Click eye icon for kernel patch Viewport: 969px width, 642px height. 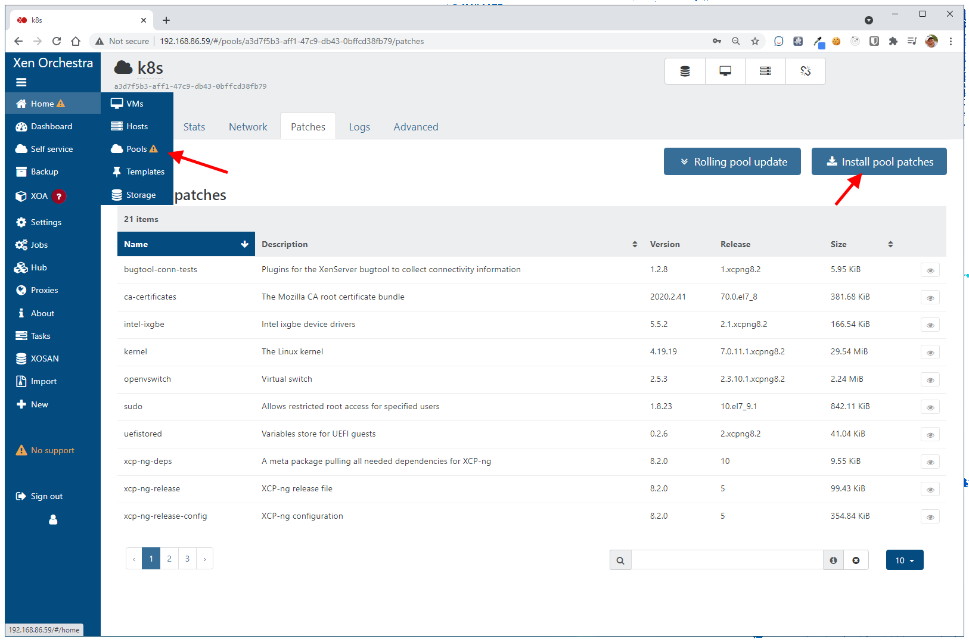930,353
